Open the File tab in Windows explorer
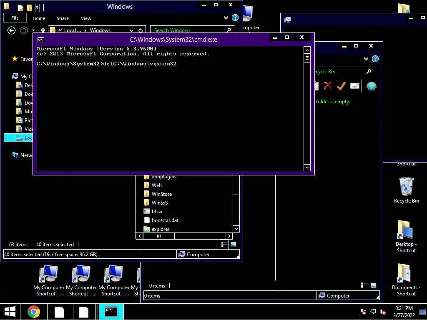 (15, 18)
